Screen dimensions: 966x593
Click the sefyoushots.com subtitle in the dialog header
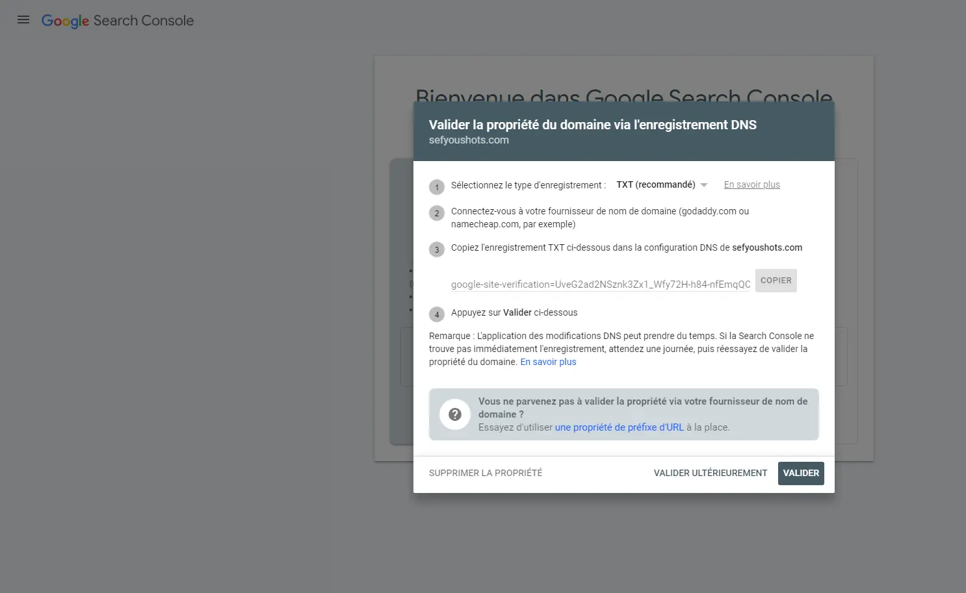click(469, 140)
